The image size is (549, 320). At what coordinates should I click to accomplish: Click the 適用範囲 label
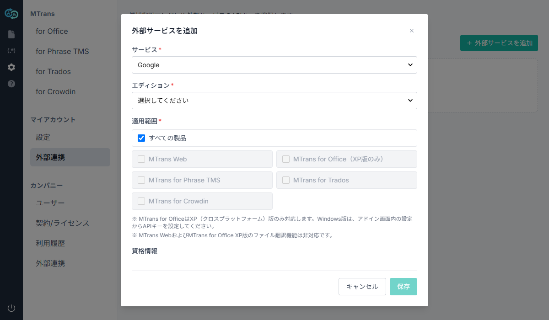pyautogui.click(x=145, y=121)
